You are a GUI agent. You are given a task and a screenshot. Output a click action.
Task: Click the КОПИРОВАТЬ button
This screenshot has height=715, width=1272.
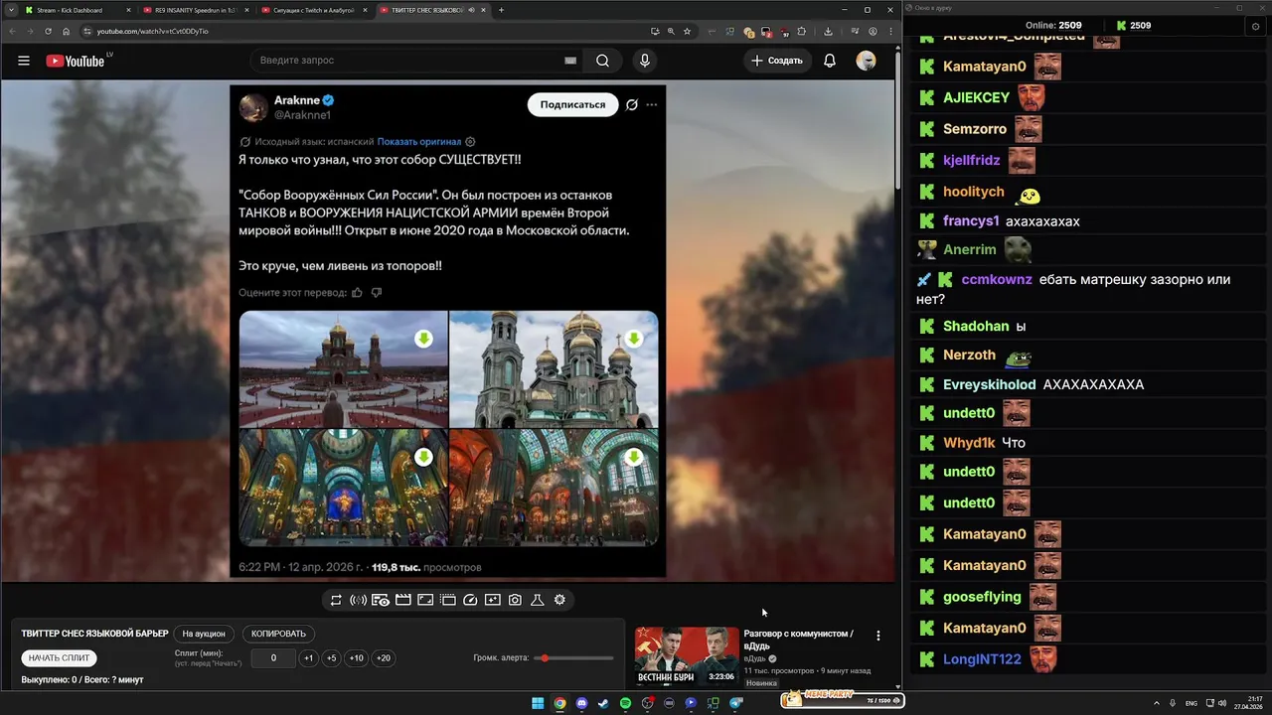(278, 634)
